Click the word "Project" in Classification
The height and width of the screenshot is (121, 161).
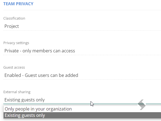12,26
